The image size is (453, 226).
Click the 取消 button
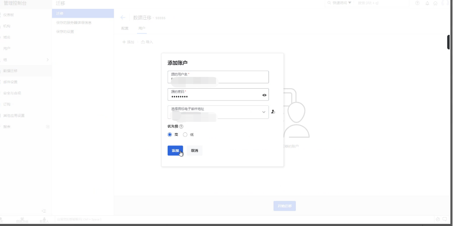[195, 150]
